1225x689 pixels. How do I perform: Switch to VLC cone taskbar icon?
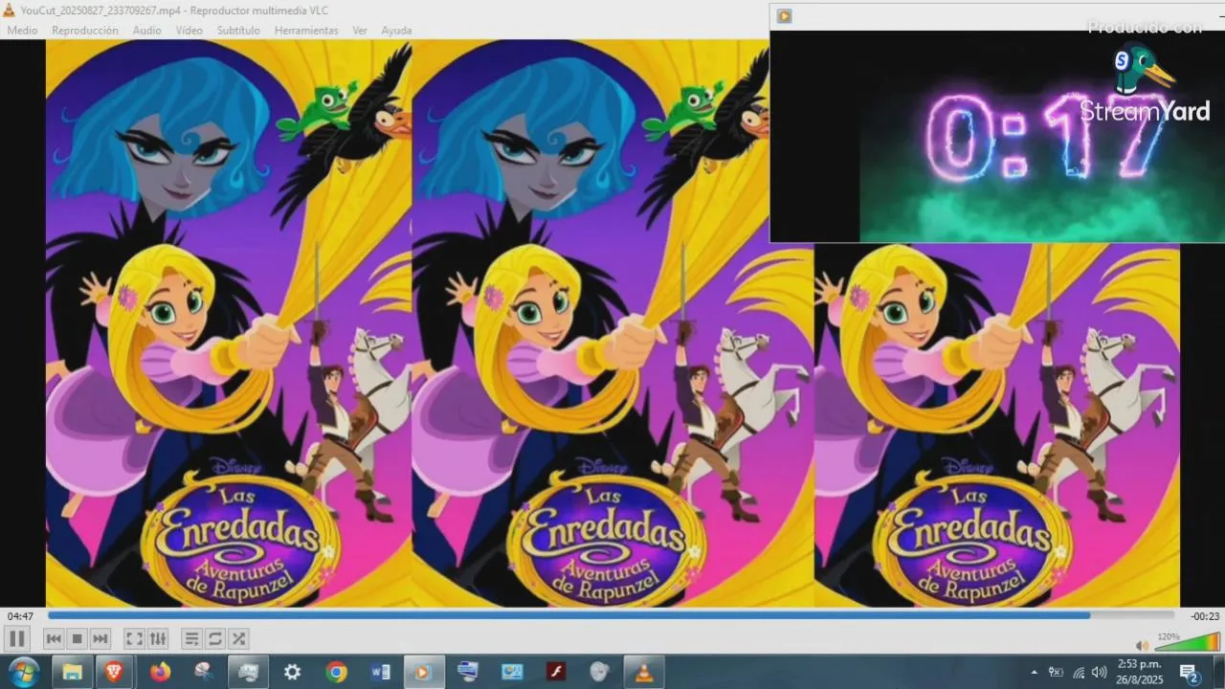644,672
